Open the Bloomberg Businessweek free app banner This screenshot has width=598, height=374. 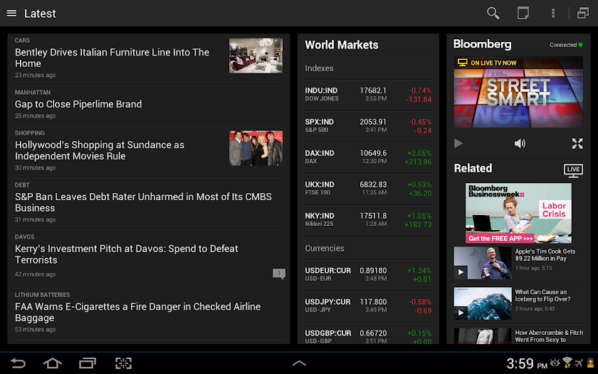(x=518, y=213)
